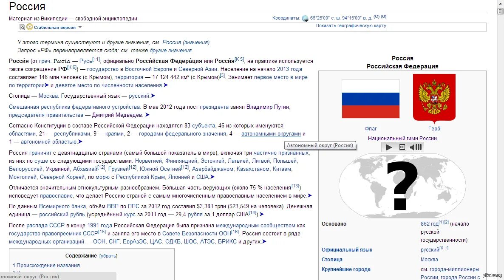Open the Казахстаном border country link
504x280 pixels.
point(253,169)
